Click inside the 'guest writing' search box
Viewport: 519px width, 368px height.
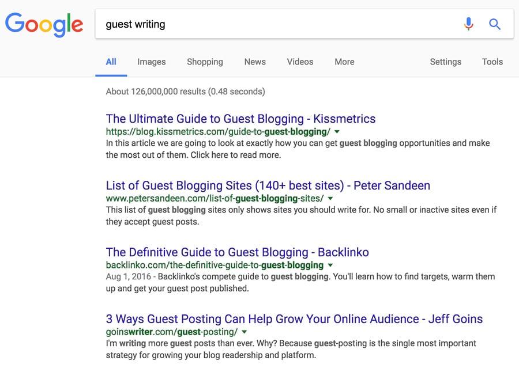[277, 24]
